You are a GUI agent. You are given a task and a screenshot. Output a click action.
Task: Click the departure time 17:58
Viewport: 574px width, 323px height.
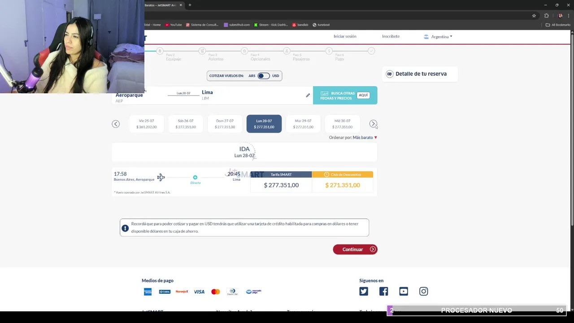click(120, 174)
